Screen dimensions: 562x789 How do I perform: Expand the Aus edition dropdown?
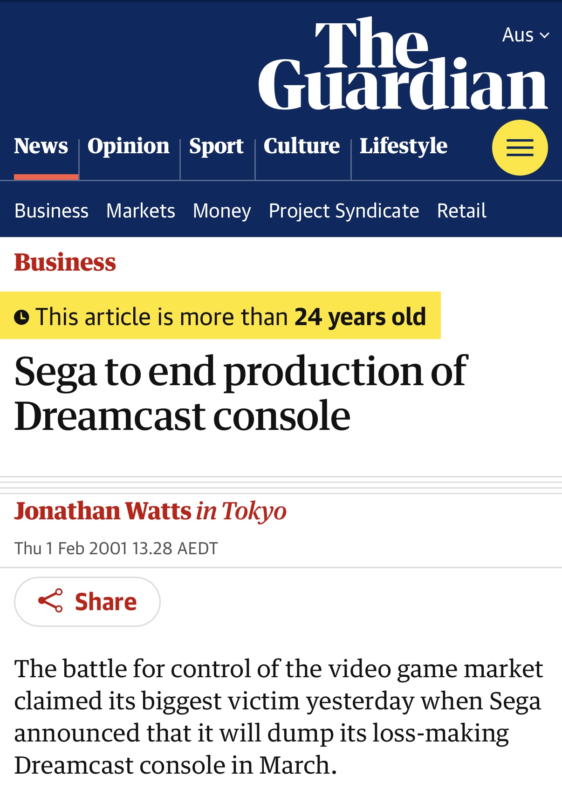pyautogui.click(x=525, y=35)
